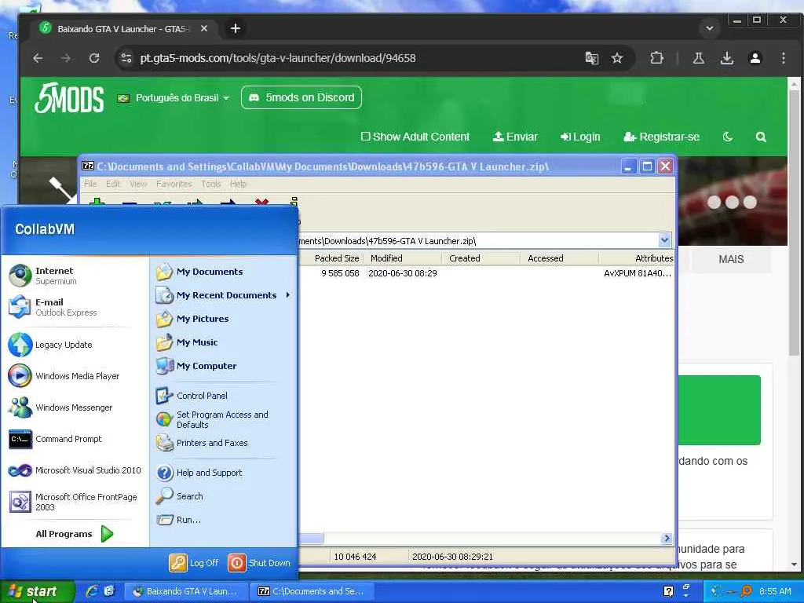Switch to 7-Zip taskbar button
804x603 pixels.
point(314,592)
